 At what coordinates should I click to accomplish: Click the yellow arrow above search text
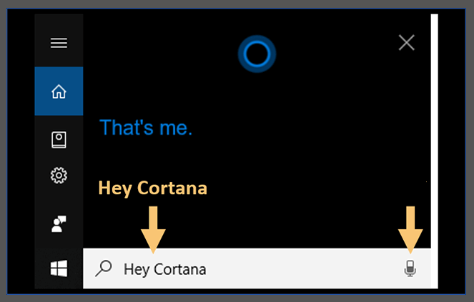(153, 229)
